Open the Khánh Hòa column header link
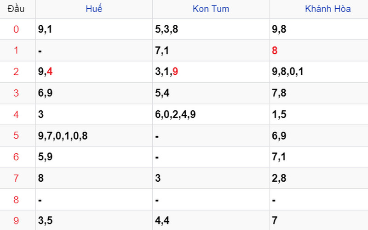Image resolution: width=368 pixels, height=230 pixels. pyautogui.click(x=328, y=9)
